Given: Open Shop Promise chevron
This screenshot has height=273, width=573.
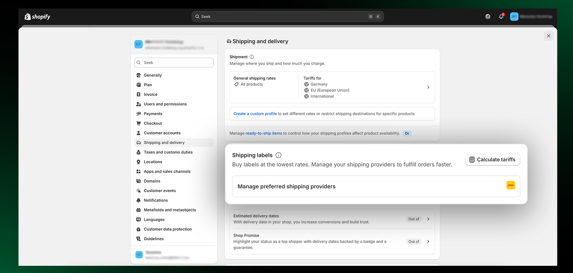Looking at the screenshot, I should [x=428, y=242].
